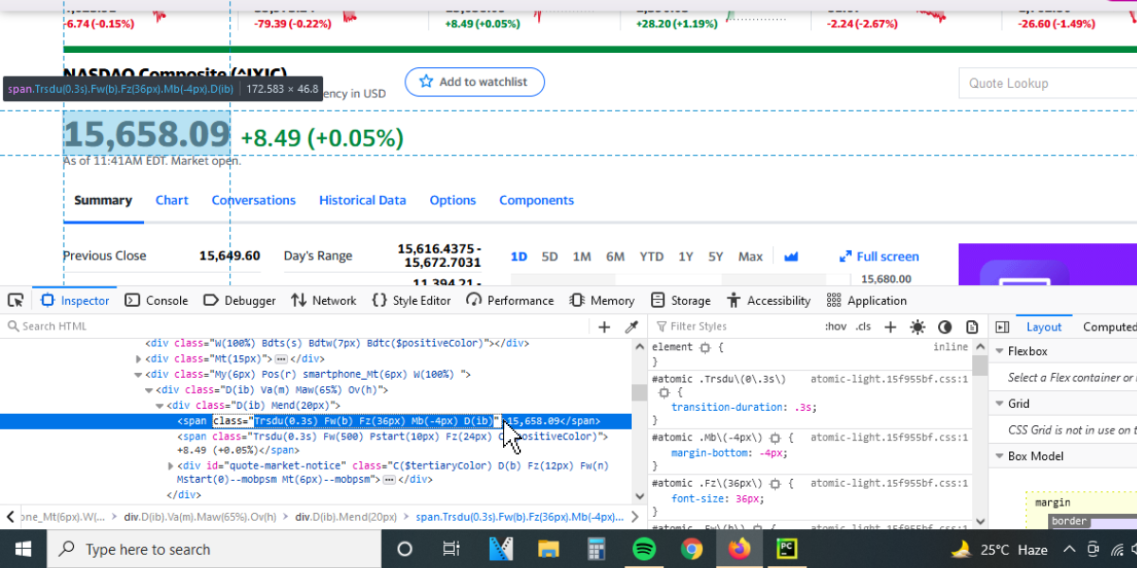This screenshot has height=568, width=1137.
Task: Click the Quote Lookup search field
Action: [x=1042, y=82]
